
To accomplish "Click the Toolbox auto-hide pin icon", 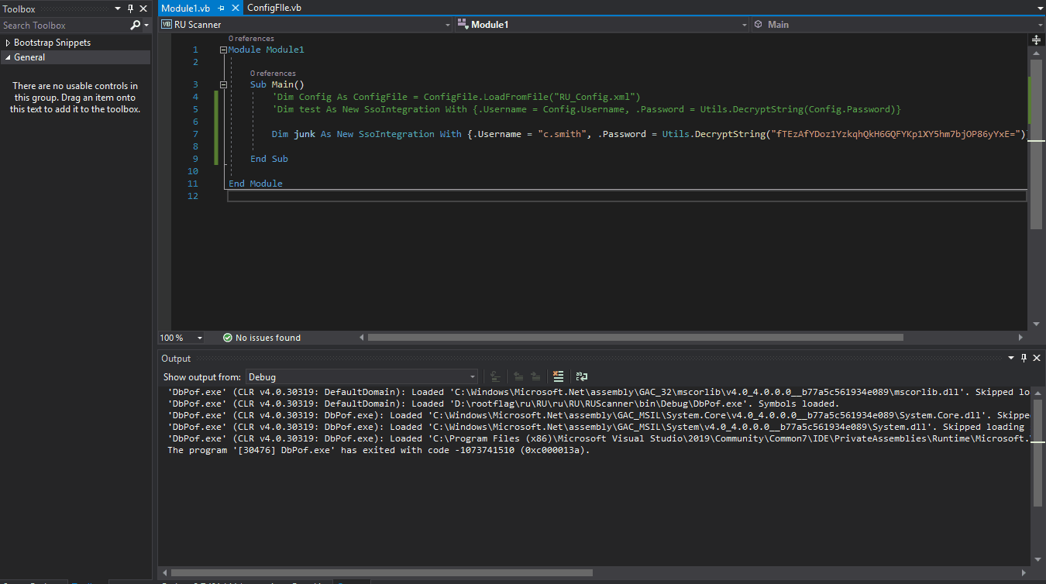I will click(x=129, y=9).
